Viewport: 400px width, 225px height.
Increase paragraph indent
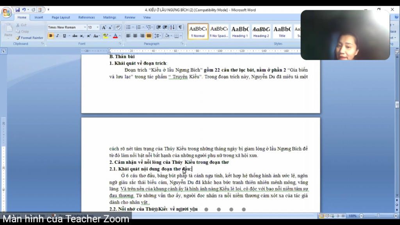(165, 27)
